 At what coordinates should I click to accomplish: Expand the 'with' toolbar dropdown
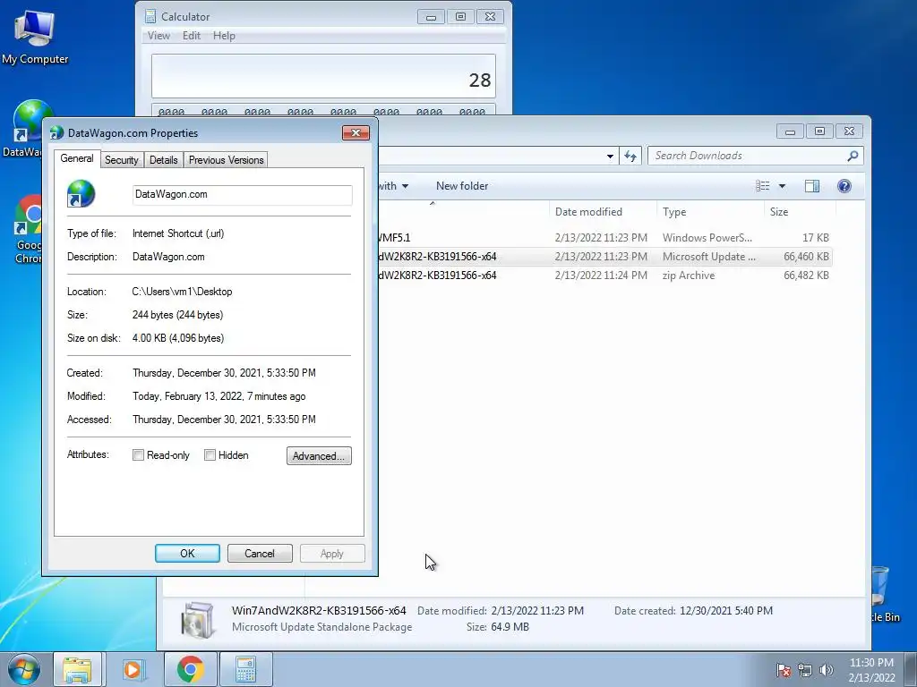tap(406, 186)
